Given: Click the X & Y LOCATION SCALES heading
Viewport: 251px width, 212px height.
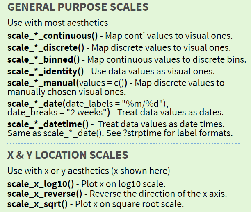Looking at the screenshot, I should pyautogui.click(x=68, y=155).
